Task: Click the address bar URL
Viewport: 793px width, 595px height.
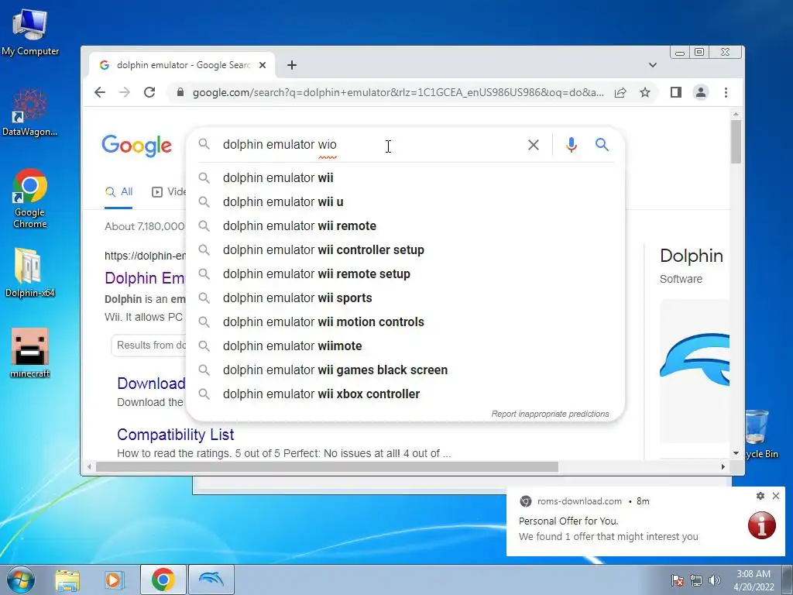Action: coord(398,92)
